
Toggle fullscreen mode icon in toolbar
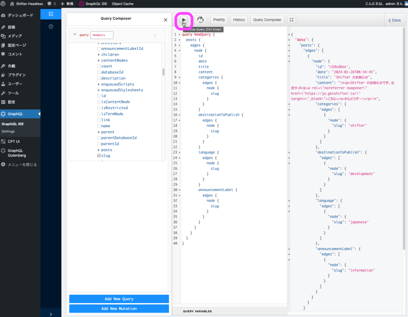(291, 20)
